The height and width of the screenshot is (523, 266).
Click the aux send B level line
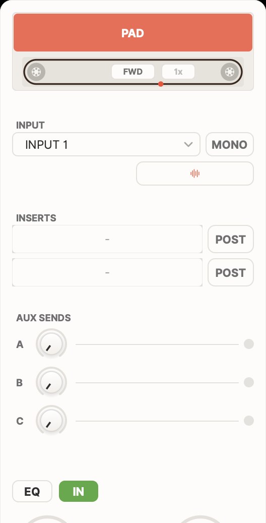click(x=157, y=383)
